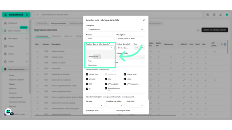This screenshot has width=232, height=130.
Task: Expand Ventes in sidebar
Action: tap(16, 54)
